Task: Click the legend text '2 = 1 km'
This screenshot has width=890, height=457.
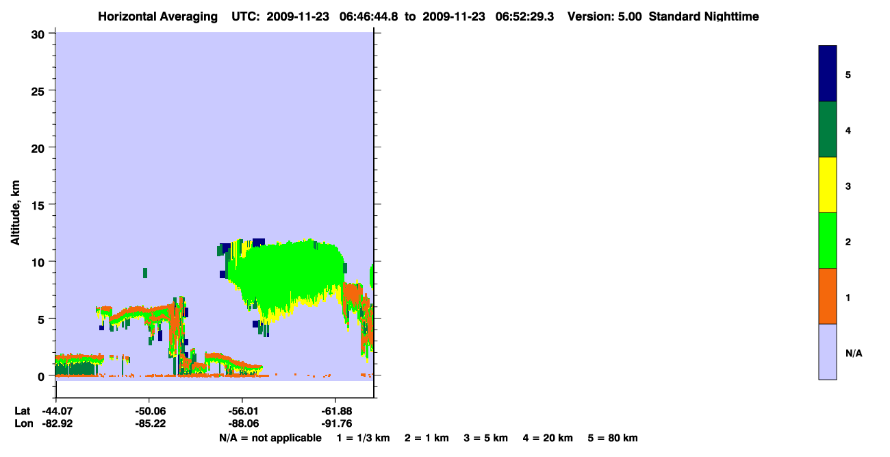Action: pos(427,439)
